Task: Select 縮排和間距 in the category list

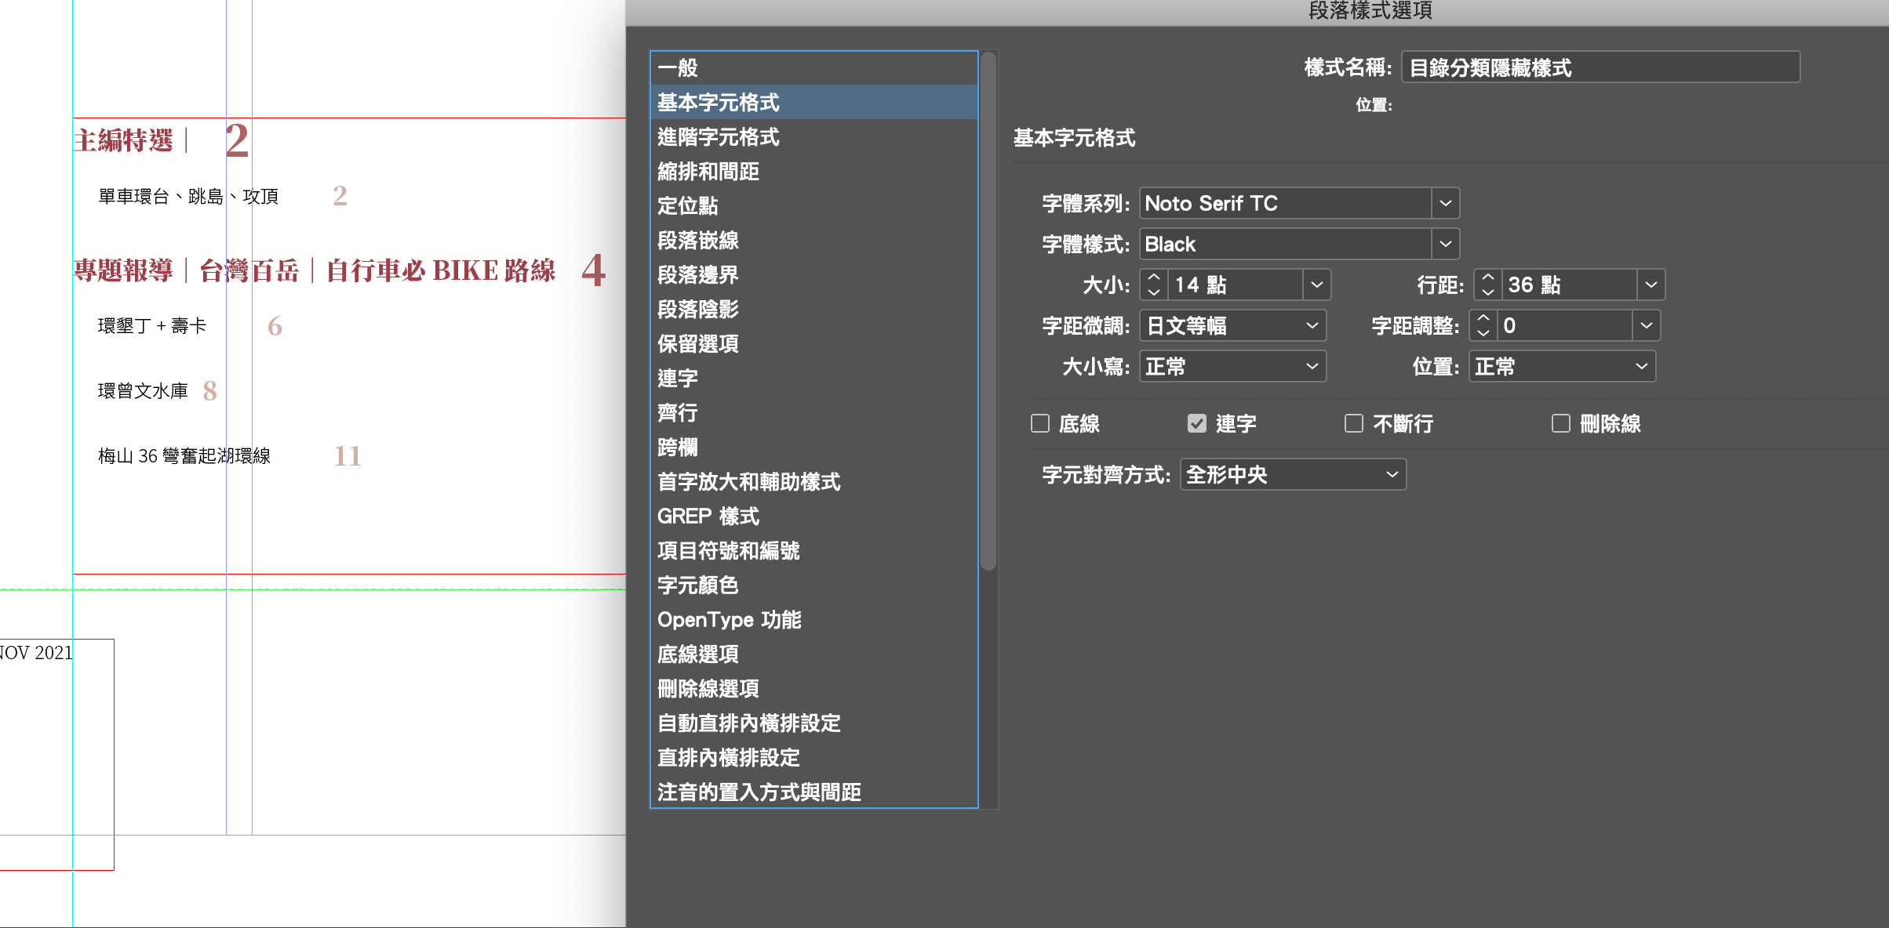Action: click(708, 172)
